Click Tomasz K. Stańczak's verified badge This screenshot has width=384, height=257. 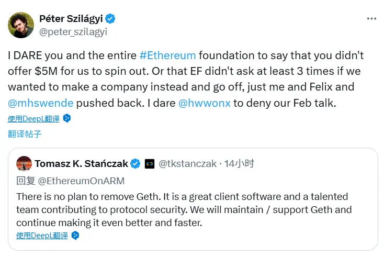[x=135, y=164]
